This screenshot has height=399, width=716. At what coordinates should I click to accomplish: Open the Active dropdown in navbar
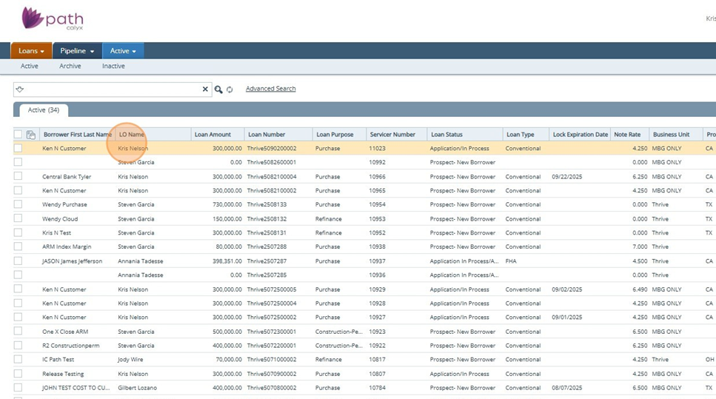click(123, 51)
